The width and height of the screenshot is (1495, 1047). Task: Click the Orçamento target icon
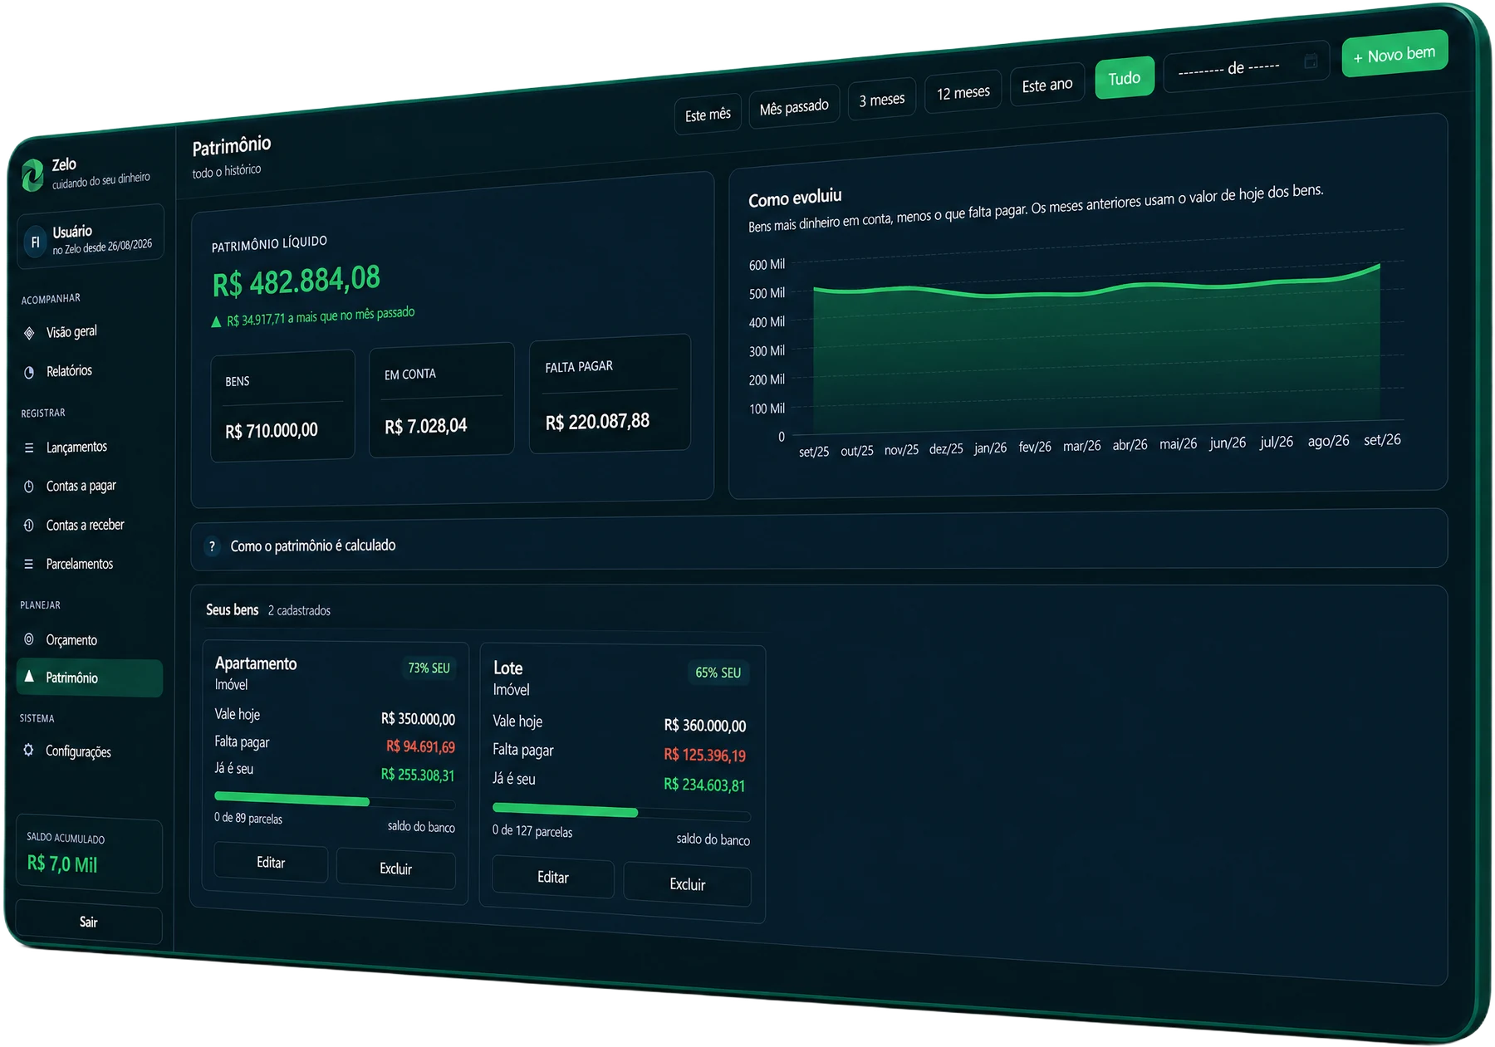[x=29, y=639]
